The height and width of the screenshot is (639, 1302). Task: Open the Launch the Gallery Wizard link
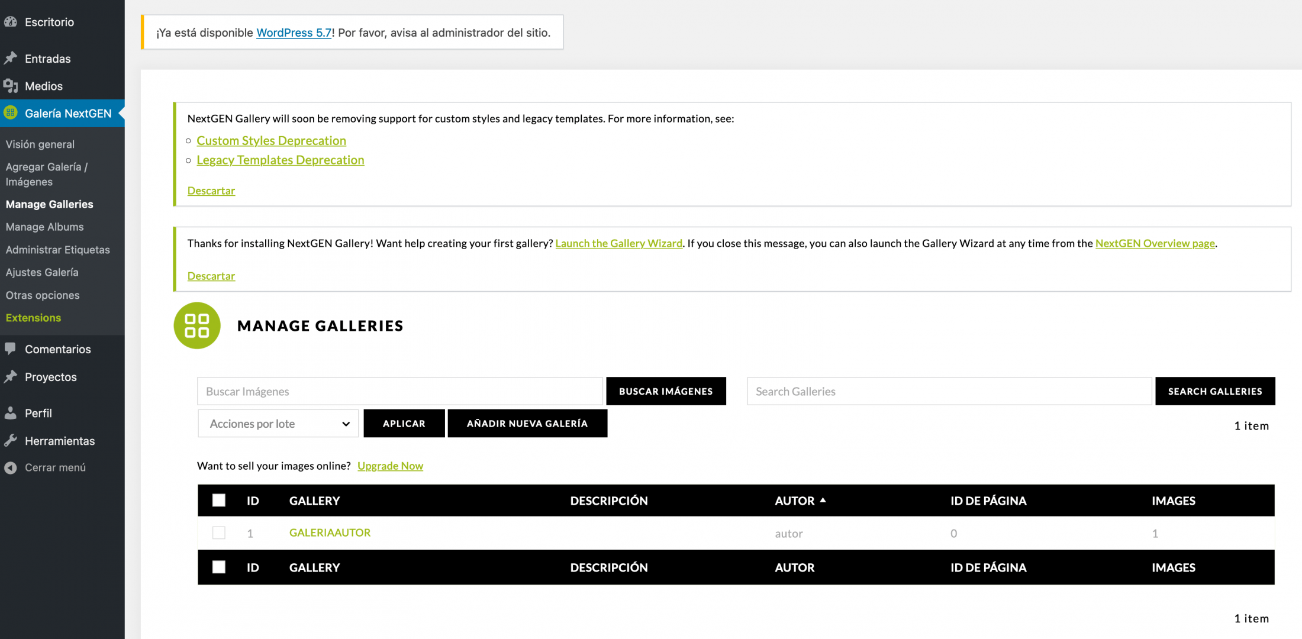(x=618, y=243)
